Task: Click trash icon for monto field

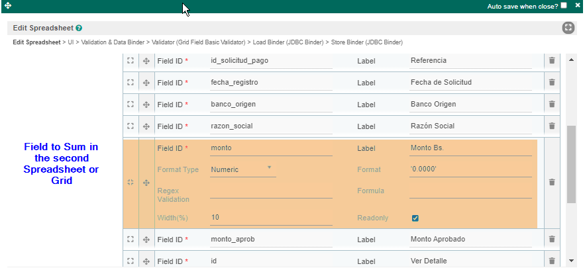Action: coord(551,183)
